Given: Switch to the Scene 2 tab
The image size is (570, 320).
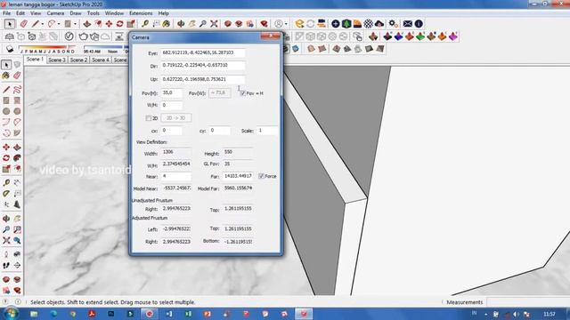Looking at the screenshot, I should (79, 60).
